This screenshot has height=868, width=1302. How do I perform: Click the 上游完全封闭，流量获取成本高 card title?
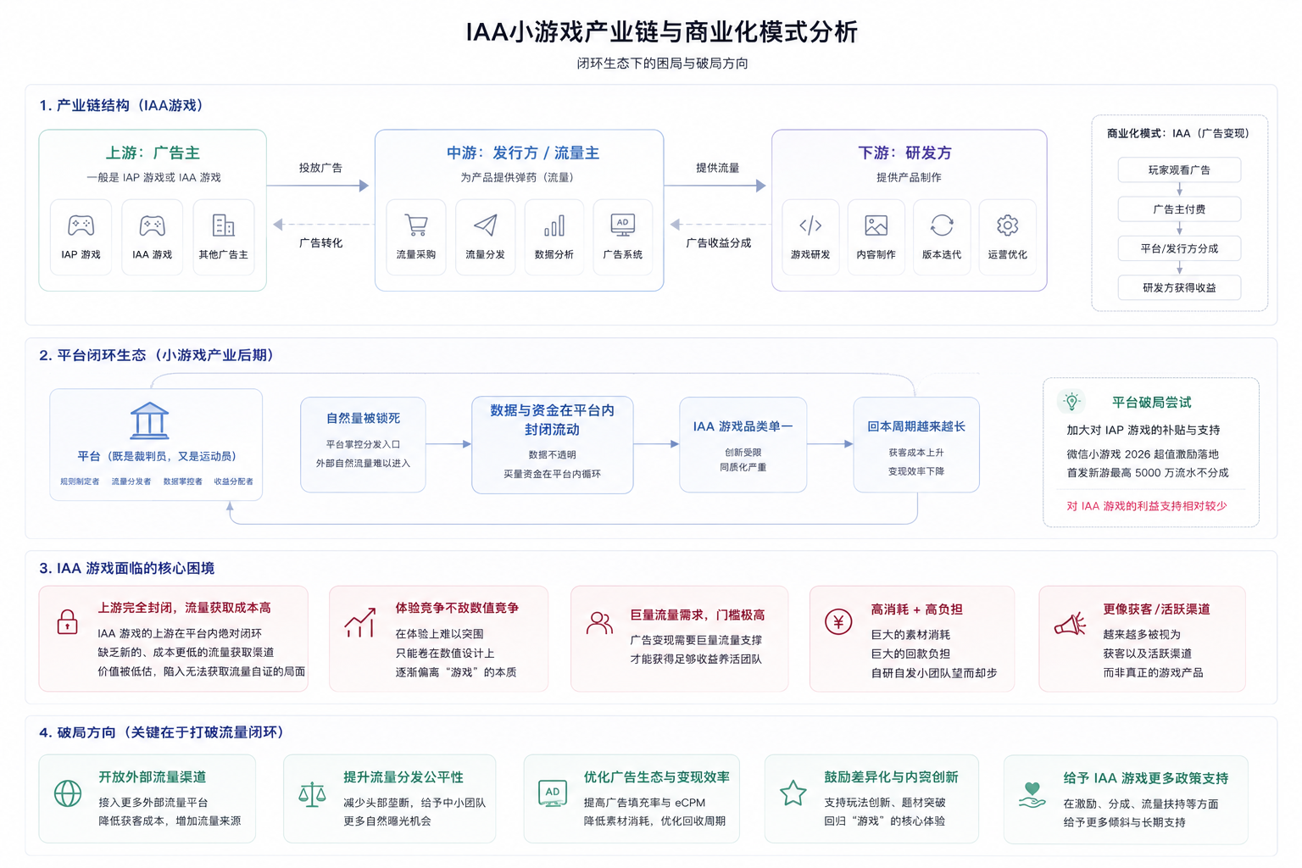click(x=184, y=608)
